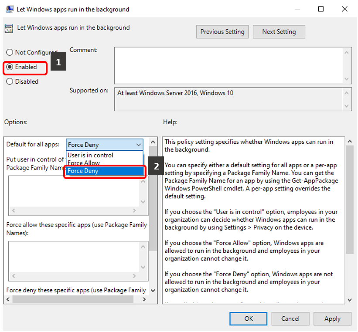Click the 'Help:' section label
The image size is (358, 332).
pos(170,122)
